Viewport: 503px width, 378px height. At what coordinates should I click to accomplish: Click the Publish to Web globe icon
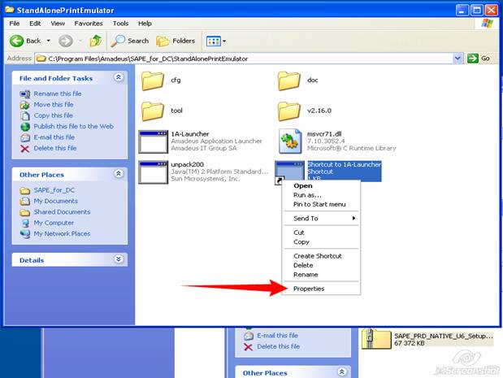coord(25,127)
